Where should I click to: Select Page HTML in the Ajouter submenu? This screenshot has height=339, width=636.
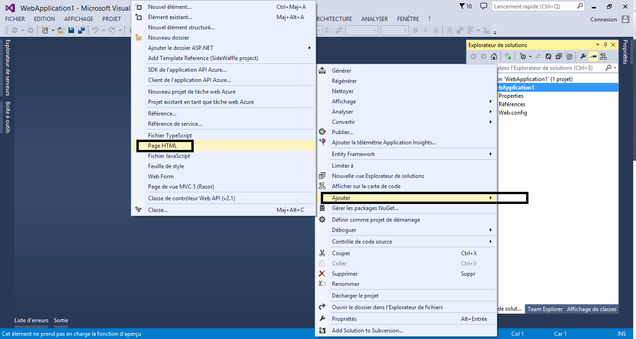tap(223, 146)
